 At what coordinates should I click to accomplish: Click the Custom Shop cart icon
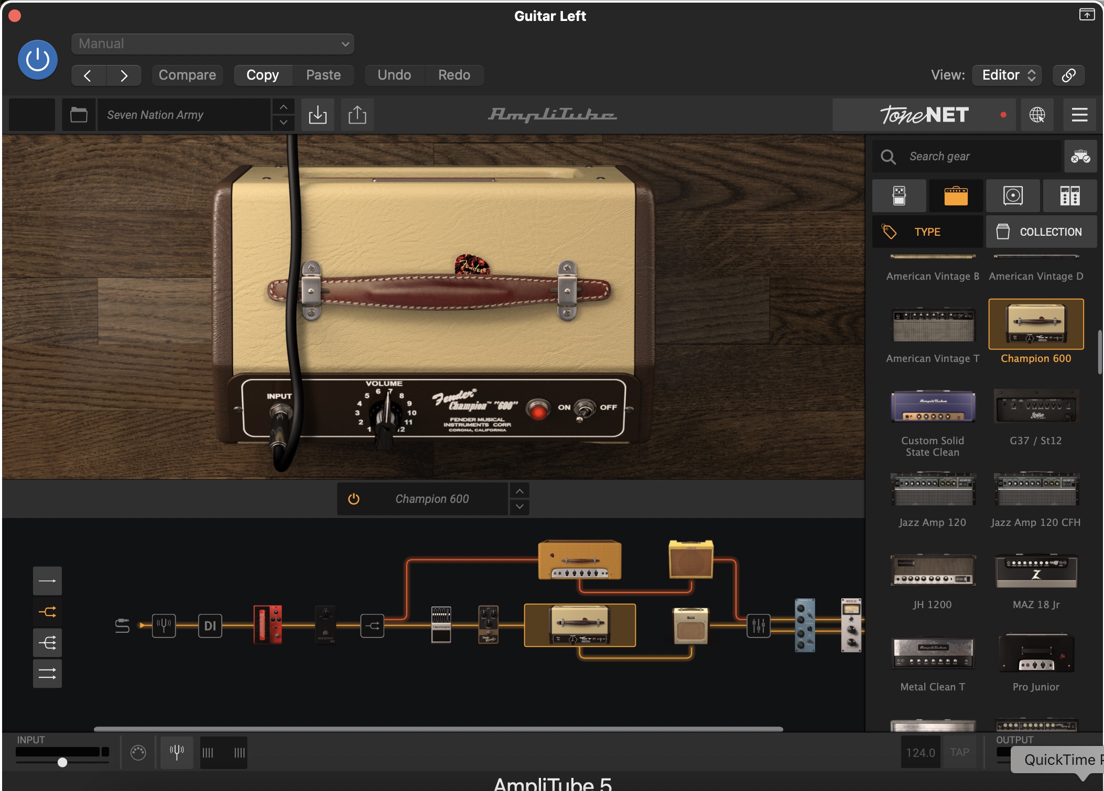(x=1080, y=156)
